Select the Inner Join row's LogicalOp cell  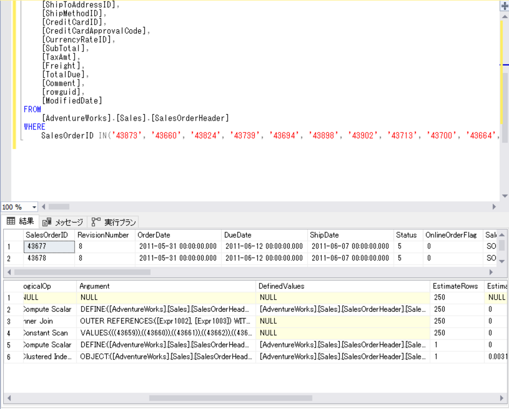(50, 321)
